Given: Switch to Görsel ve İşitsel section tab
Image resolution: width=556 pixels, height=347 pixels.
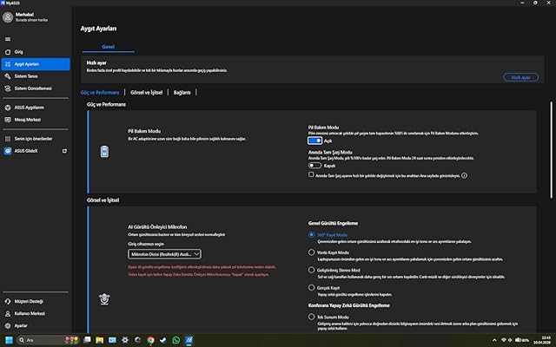Looking at the screenshot, I should (x=146, y=93).
